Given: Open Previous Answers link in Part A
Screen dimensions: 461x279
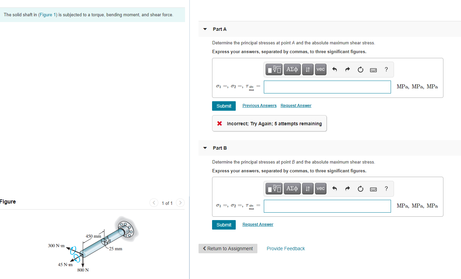Looking at the screenshot, I should [259, 106].
